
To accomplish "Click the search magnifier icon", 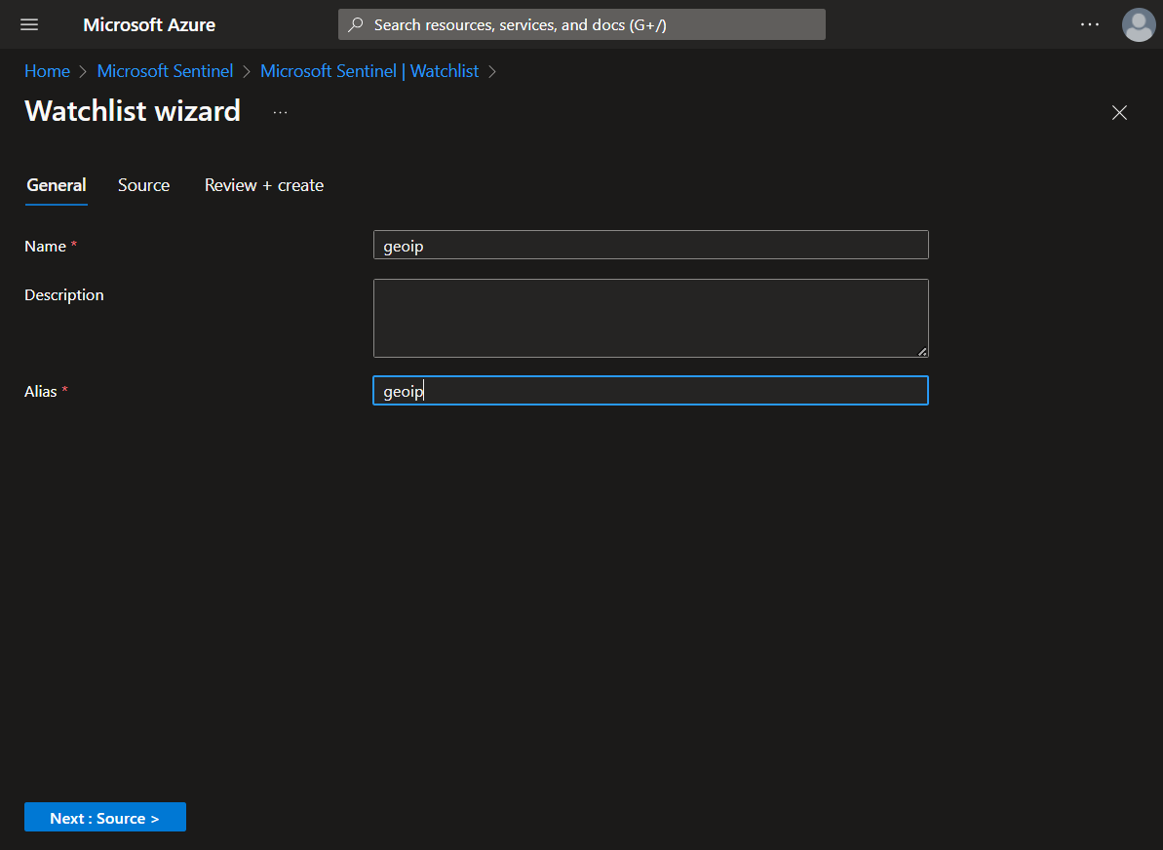I will point(356,24).
